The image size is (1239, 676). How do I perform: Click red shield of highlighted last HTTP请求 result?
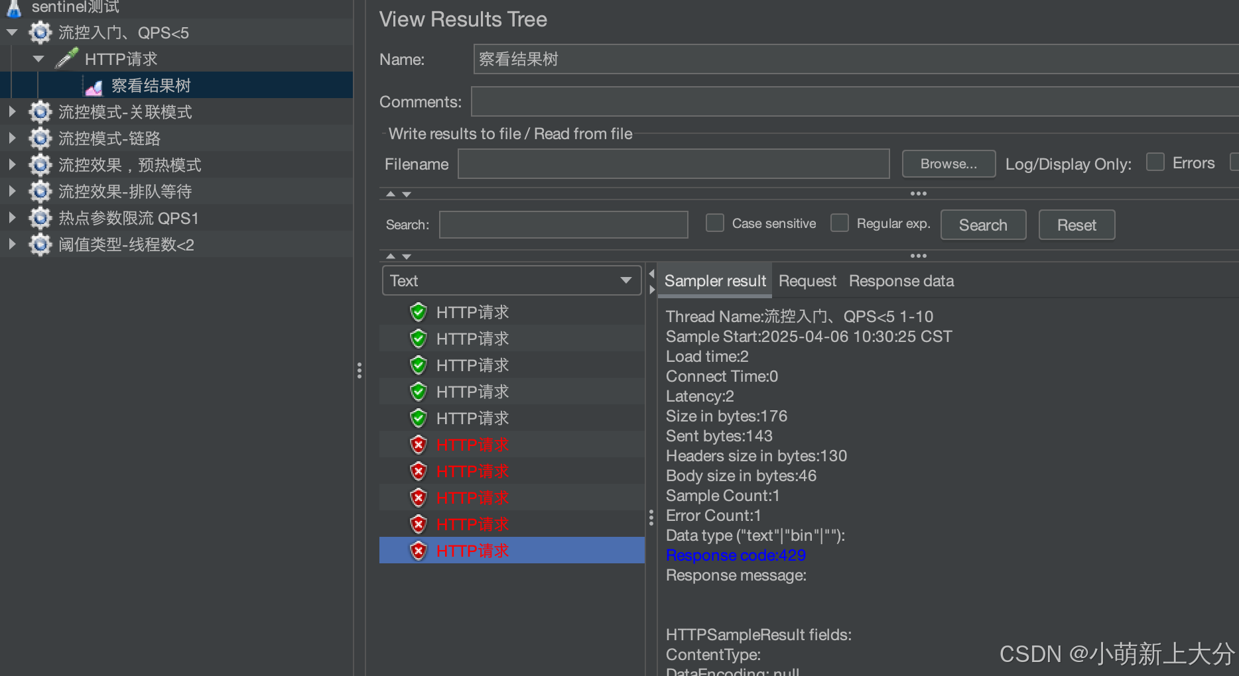click(x=419, y=551)
